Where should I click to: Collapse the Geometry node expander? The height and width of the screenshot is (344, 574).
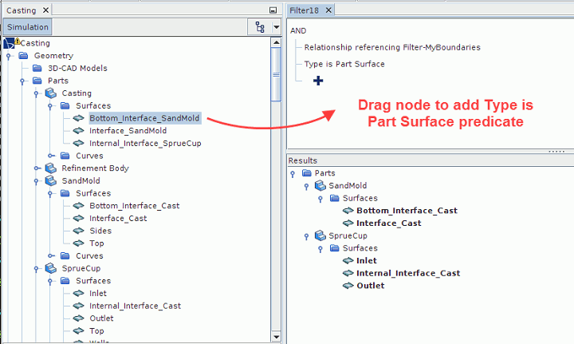coord(8,57)
